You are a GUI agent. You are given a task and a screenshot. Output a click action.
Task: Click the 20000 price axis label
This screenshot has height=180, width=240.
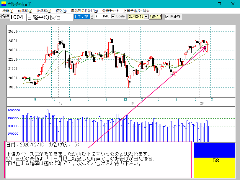13,78
